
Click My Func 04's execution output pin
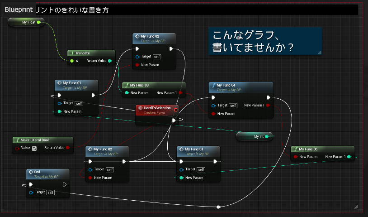tap(269, 97)
